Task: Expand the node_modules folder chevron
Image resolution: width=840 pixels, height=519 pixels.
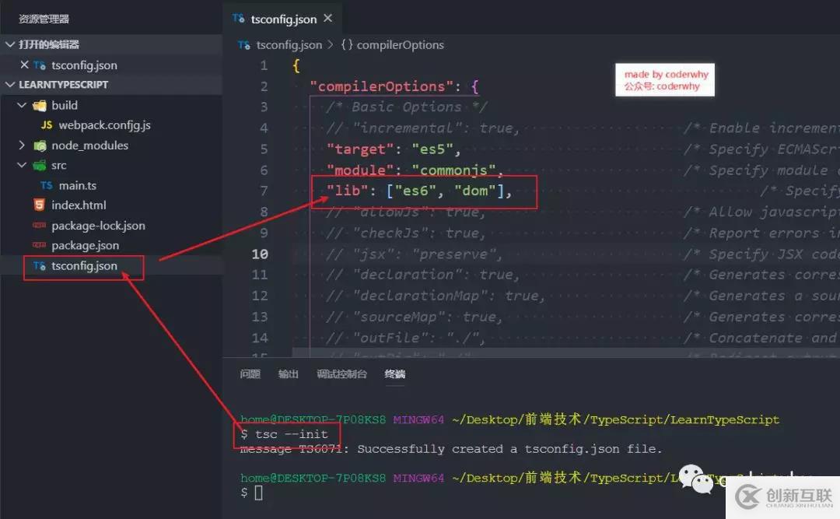Action: click(22, 146)
